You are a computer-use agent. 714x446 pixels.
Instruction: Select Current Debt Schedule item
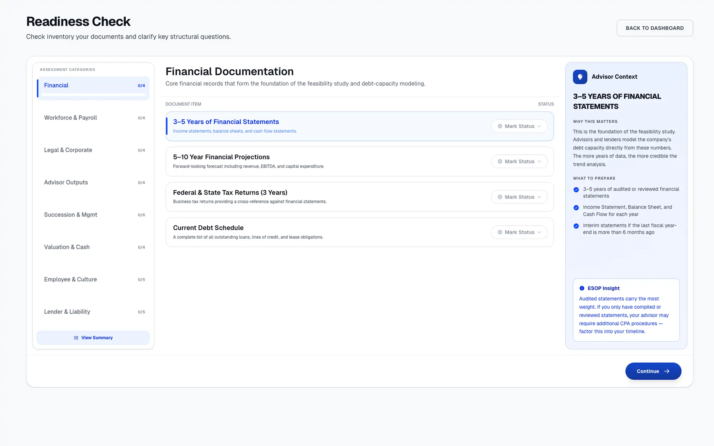(359, 232)
